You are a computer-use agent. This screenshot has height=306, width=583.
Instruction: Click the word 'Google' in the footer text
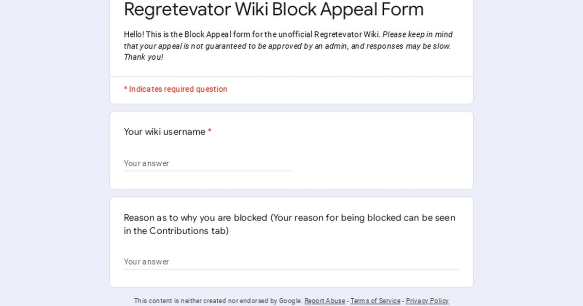coord(291,301)
